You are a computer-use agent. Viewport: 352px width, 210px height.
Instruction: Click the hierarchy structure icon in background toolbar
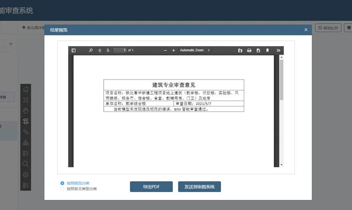tap(25, 142)
